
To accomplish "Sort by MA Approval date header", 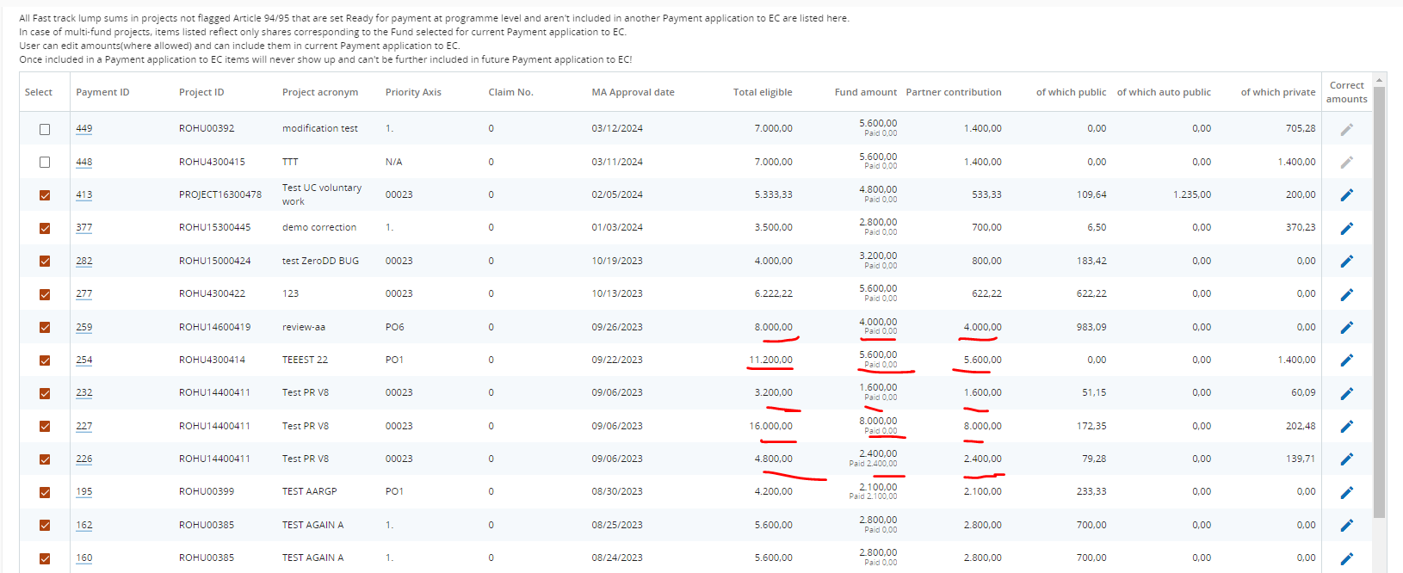I will point(633,92).
